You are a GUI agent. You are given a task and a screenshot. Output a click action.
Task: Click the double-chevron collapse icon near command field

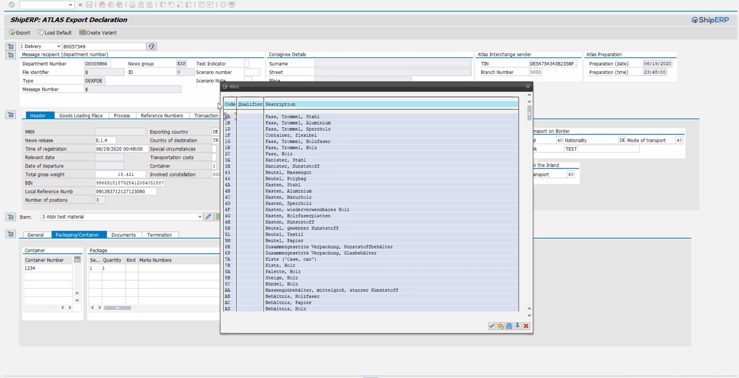(x=80, y=5)
